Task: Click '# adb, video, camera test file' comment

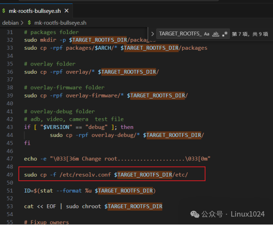Action: click(74, 119)
